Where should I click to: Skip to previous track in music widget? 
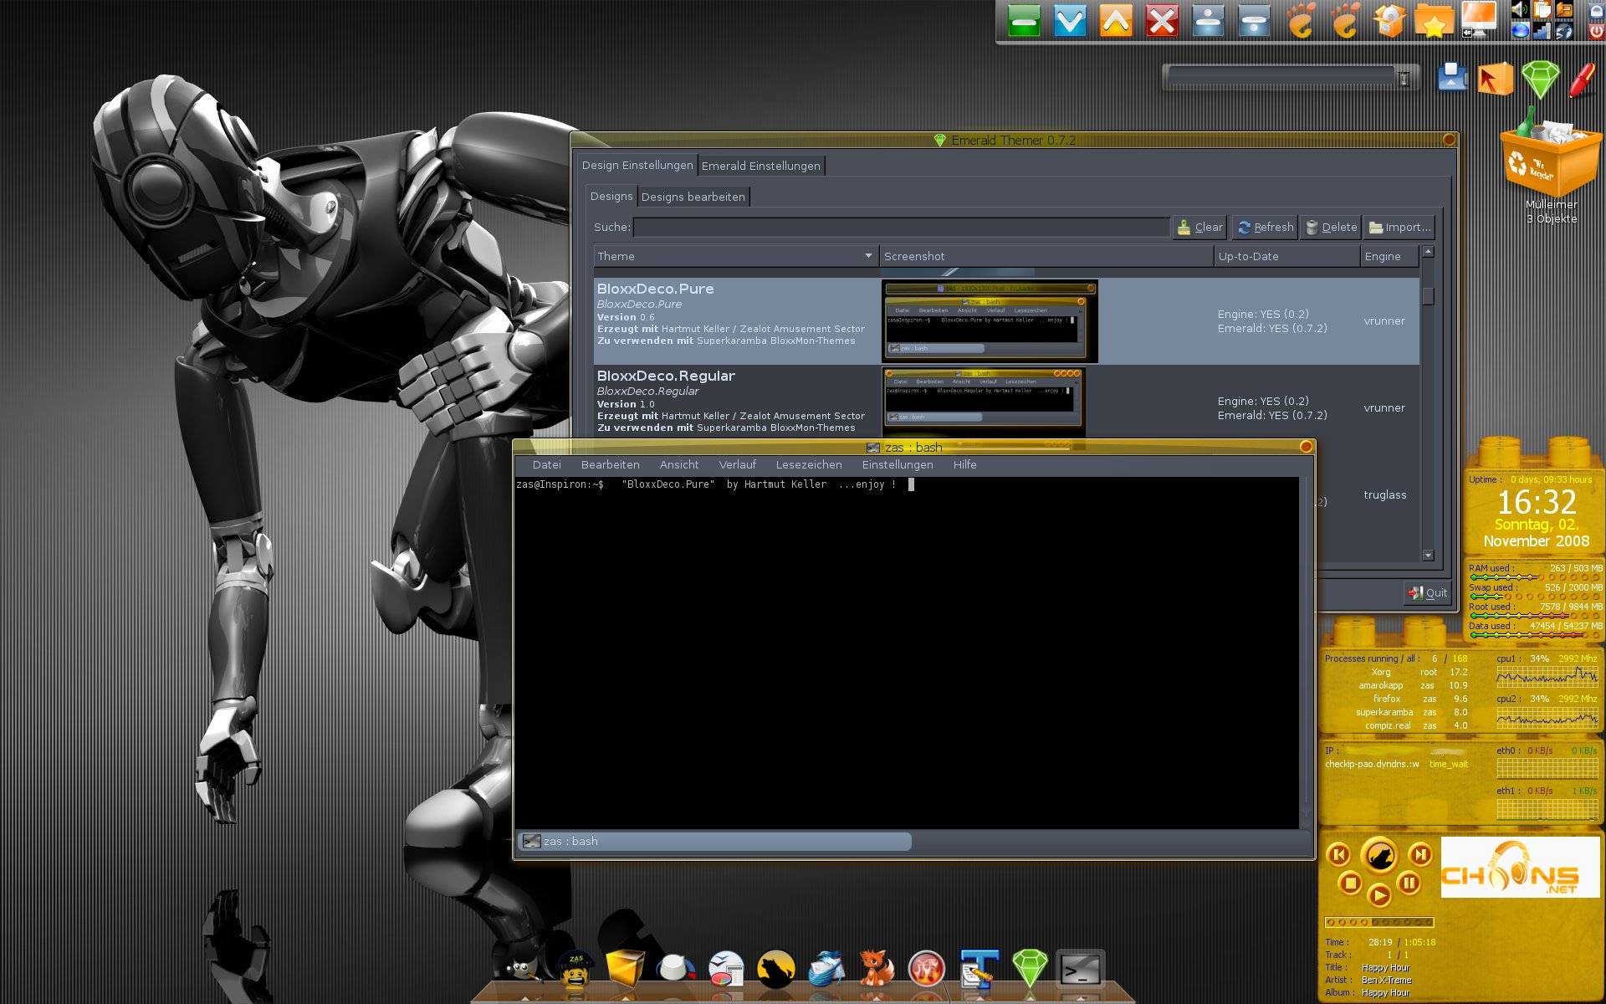coord(1338,854)
